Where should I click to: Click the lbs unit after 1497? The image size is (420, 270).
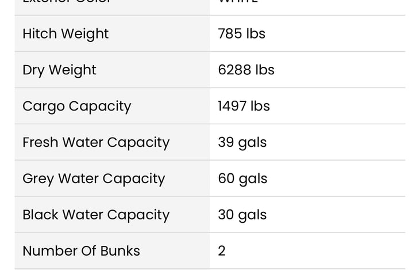(x=260, y=107)
